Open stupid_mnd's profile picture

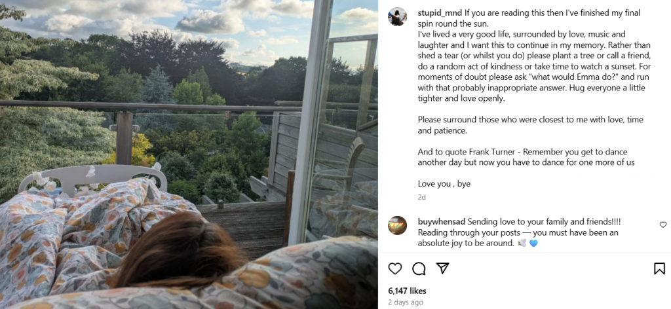(x=397, y=16)
